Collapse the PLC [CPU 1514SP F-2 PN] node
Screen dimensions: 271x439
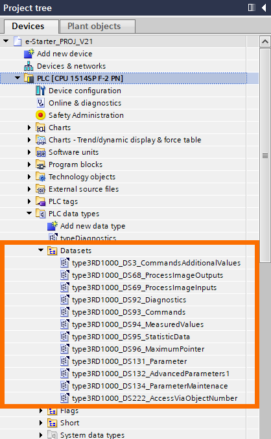click(18, 78)
